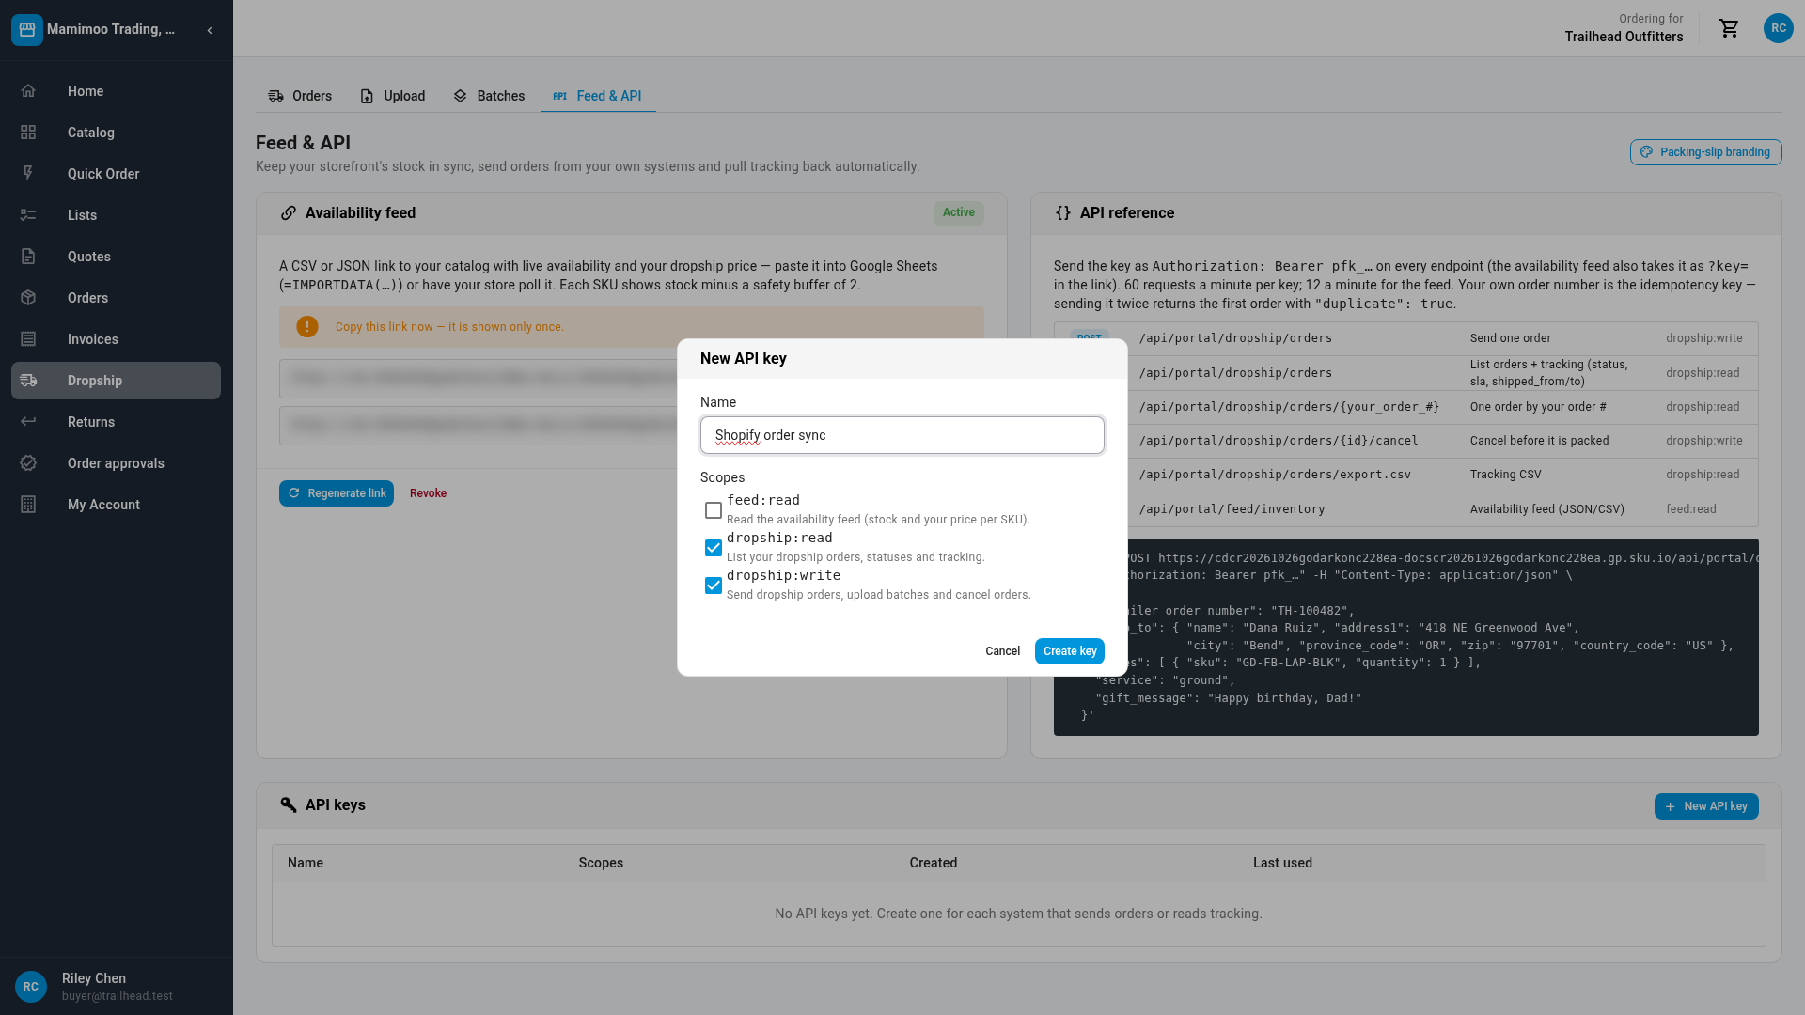Image resolution: width=1805 pixels, height=1015 pixels.
Task: Click the Order approvals badge icon
Action: click(x=28, y=463)
